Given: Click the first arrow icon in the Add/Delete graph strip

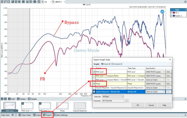Looking at the screenshot, I should (2, 99).
